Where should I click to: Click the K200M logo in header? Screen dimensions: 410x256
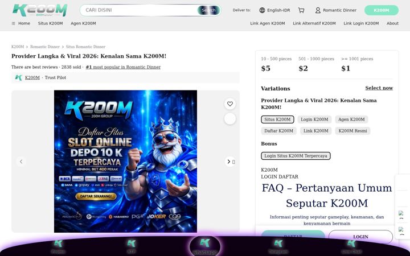[40, 10]
